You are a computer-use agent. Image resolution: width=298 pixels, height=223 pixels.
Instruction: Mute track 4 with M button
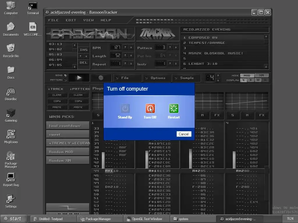pyautogui.click(x=247, y=115)
